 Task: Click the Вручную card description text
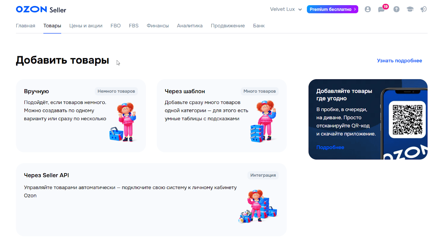65,111
